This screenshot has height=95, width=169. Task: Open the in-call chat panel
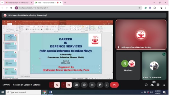tap(158, 85)
